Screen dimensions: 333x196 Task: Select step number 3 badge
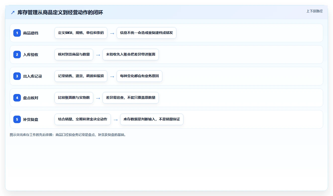(x=17, y=76)
